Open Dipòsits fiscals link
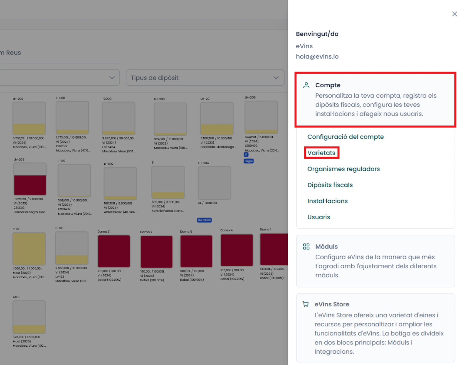 coord(330,185)
